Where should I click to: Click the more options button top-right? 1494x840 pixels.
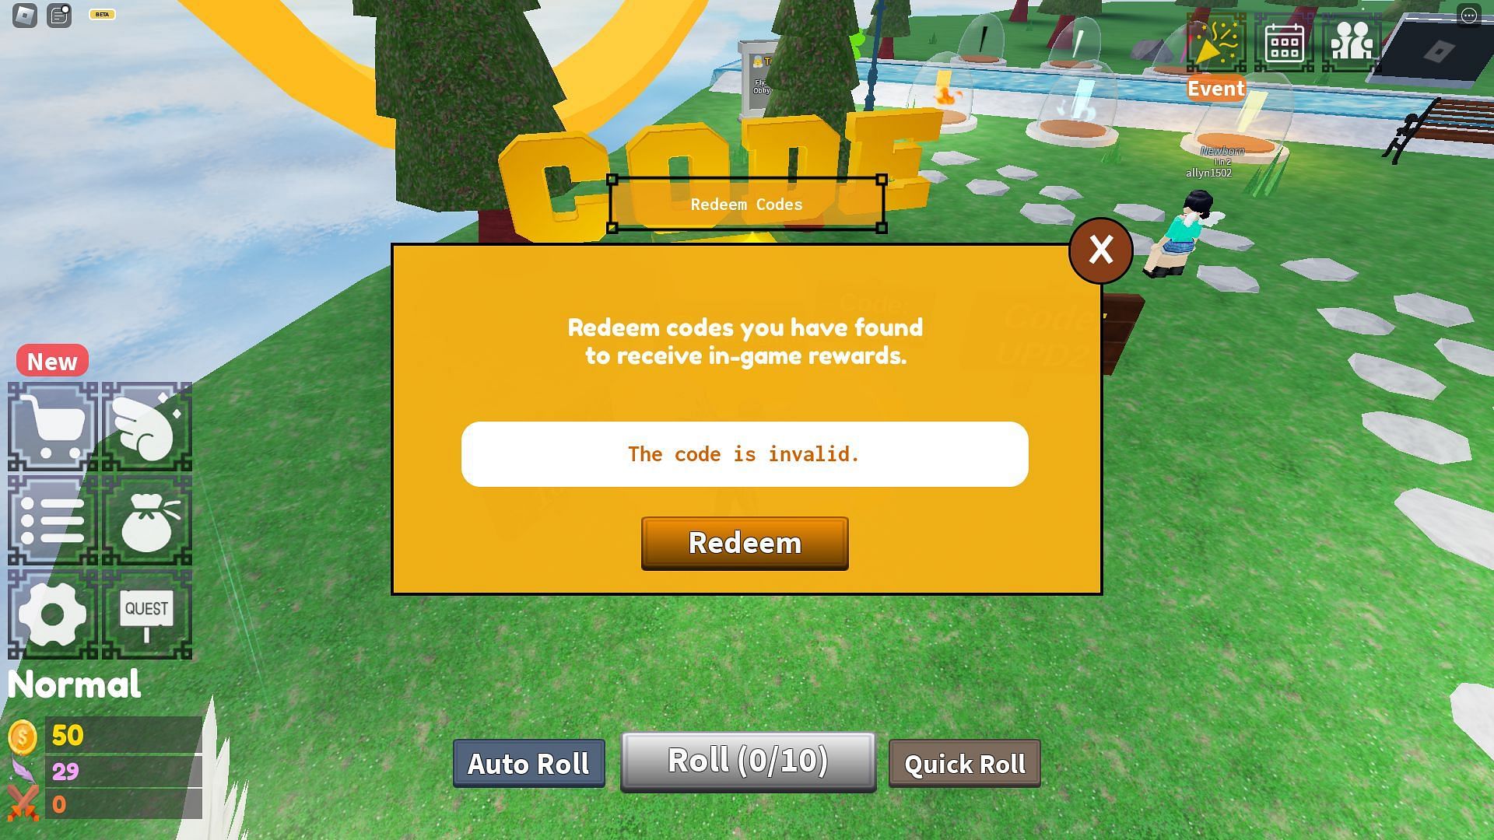tap(1469, 14)
